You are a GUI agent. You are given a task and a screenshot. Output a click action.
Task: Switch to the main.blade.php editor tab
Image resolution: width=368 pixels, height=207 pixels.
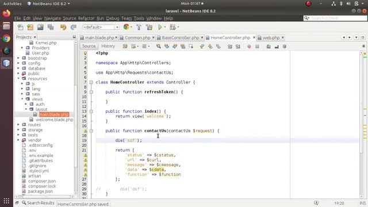click(x=99, y=37)
